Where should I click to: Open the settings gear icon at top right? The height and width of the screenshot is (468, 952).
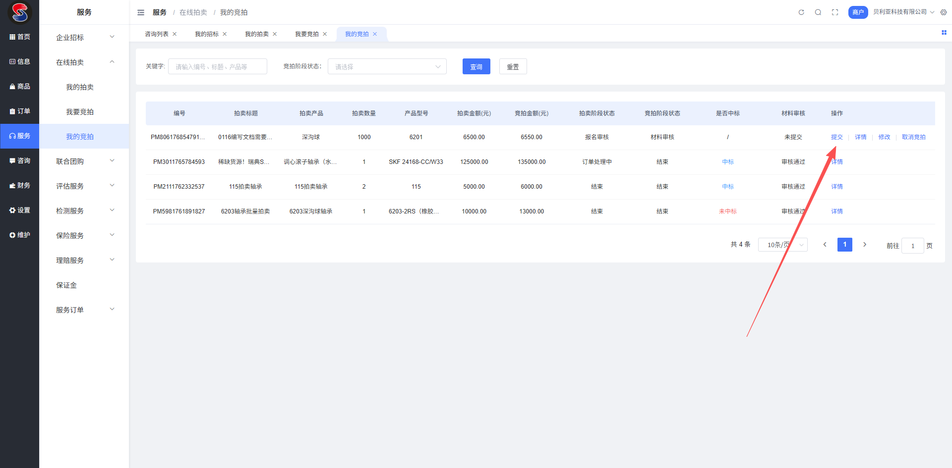[944, 12]
